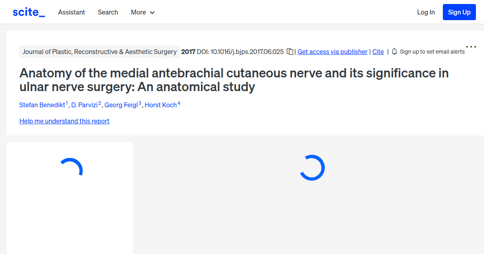The height and width of the screenshot is (254, 484).
Task: Click author D. Parvizi's name
Action: pyautogui.click(x=84, y=105)
